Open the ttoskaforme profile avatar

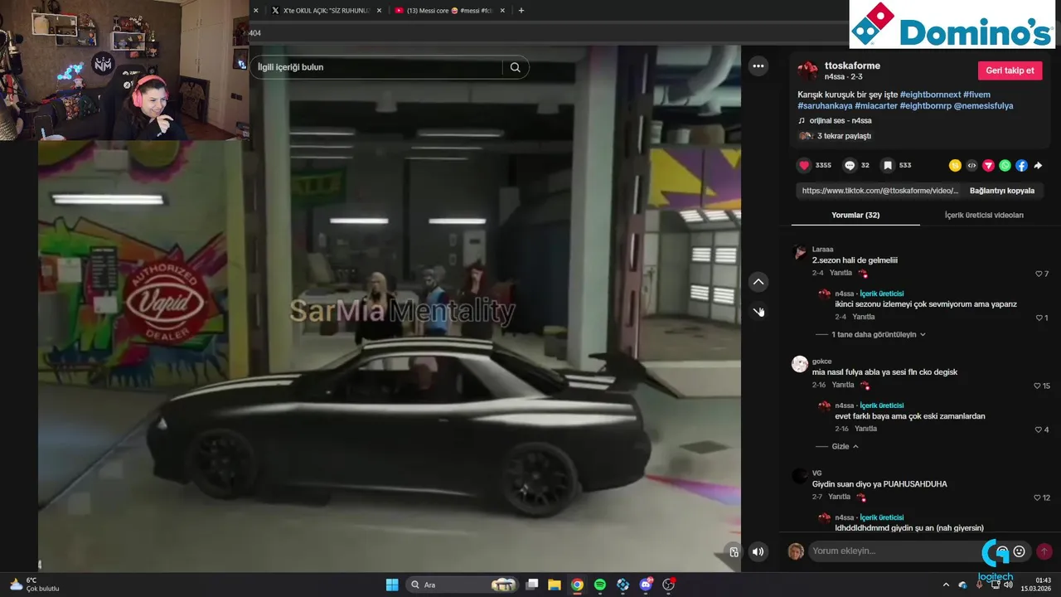807,70
